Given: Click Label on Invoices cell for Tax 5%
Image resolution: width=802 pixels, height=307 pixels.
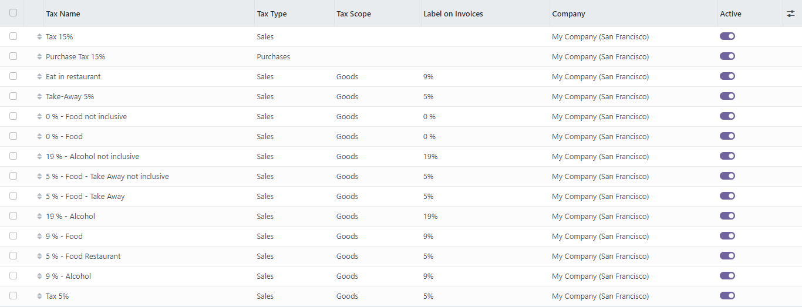Looking at the screenshot, I should [x=429, y=296].
